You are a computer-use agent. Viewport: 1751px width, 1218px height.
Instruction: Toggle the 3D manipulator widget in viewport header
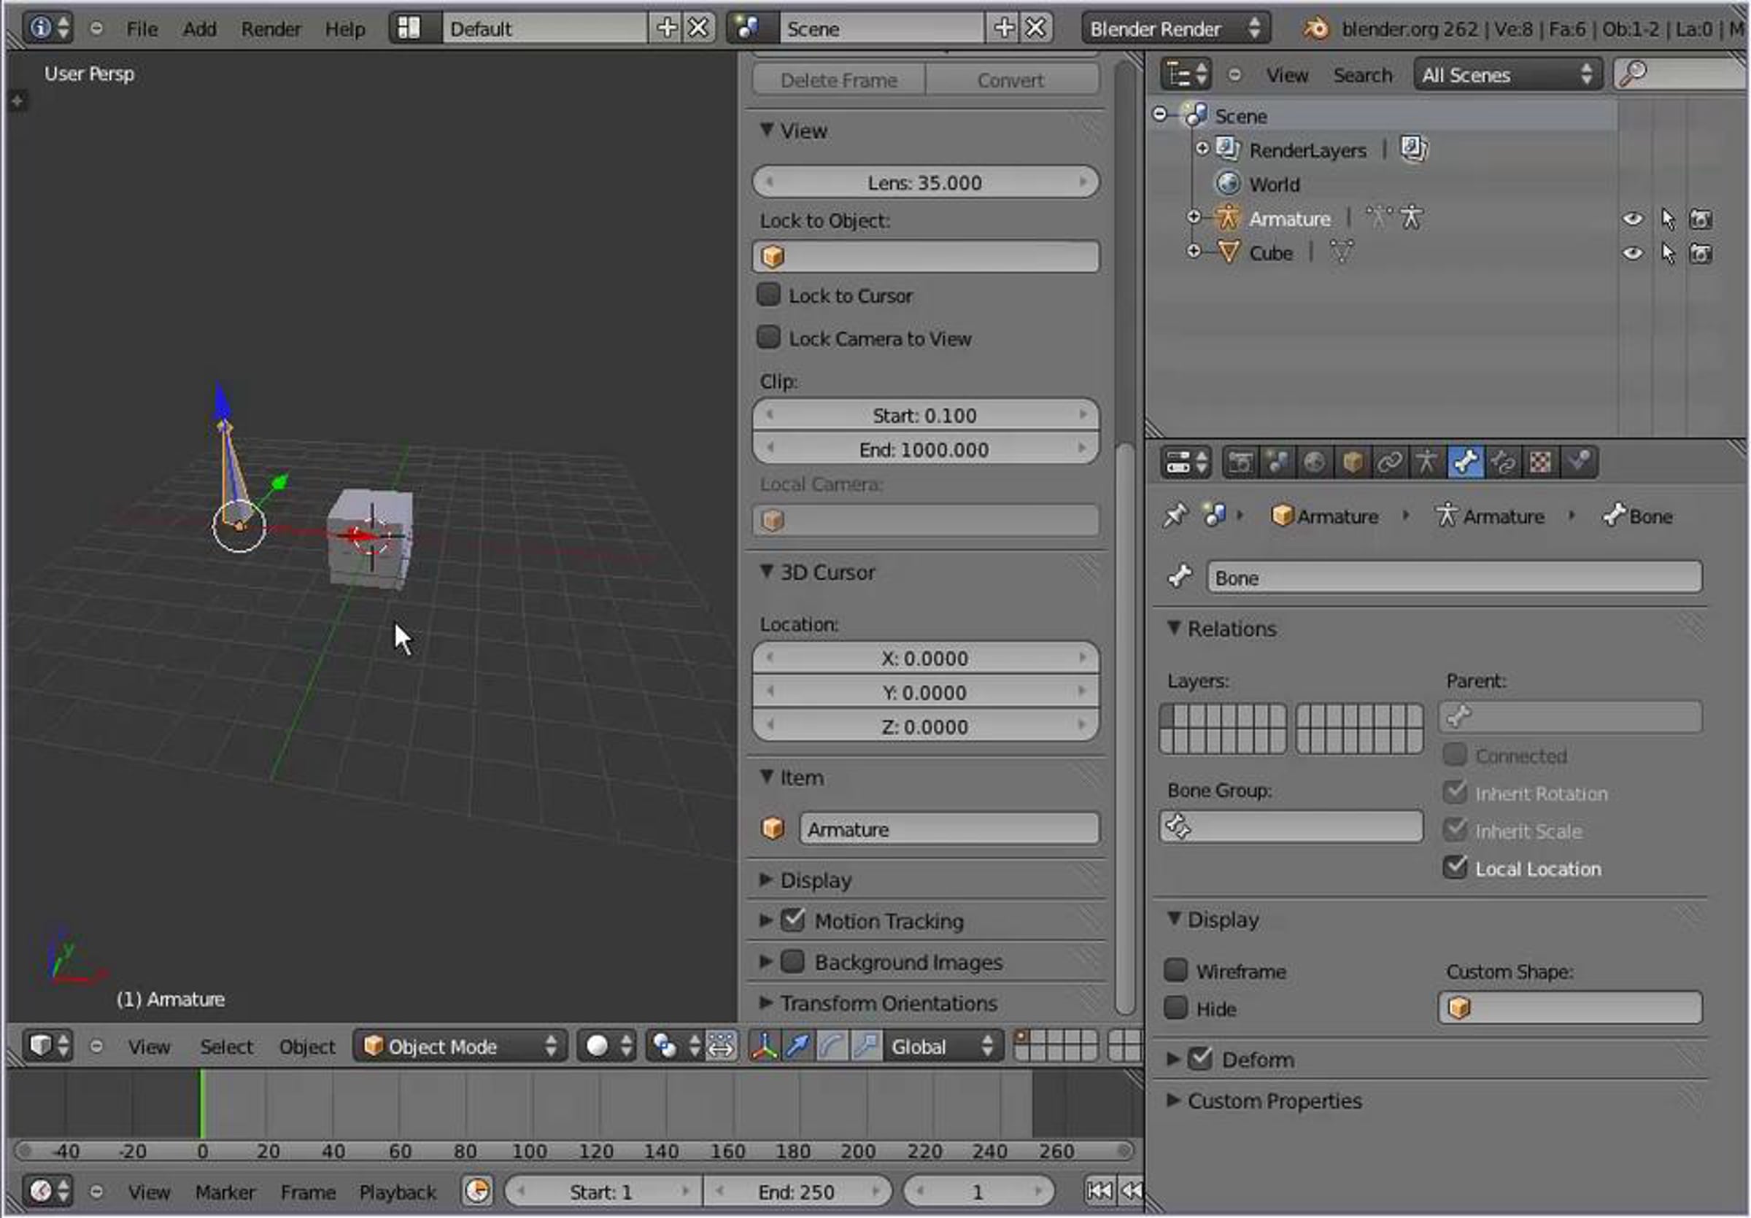(x=763, y=1047)
